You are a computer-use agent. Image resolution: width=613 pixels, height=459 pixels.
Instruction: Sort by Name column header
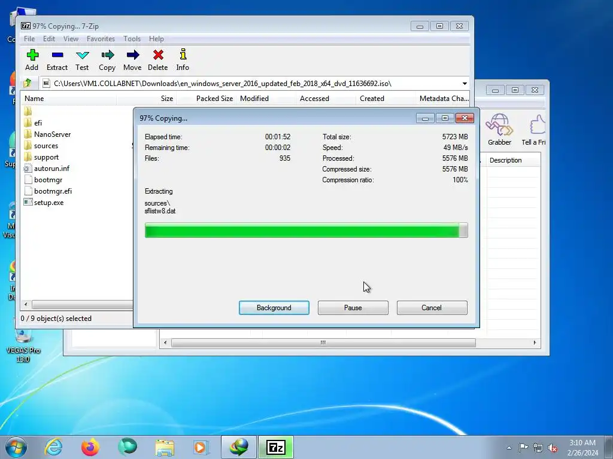[x=68, y=99]
